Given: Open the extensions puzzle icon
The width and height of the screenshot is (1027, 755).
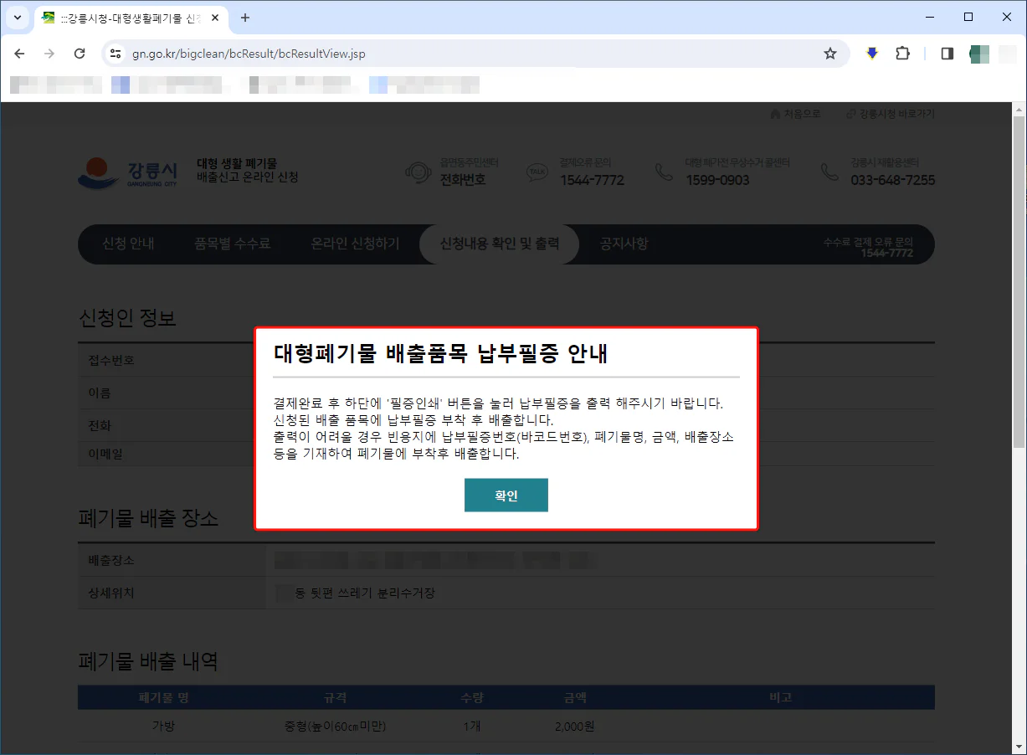Looking at the screenshot, I should pos(902,54).
